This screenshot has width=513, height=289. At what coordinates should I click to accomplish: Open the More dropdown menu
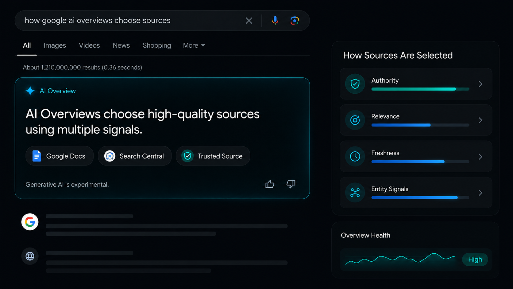pos(194,45)
